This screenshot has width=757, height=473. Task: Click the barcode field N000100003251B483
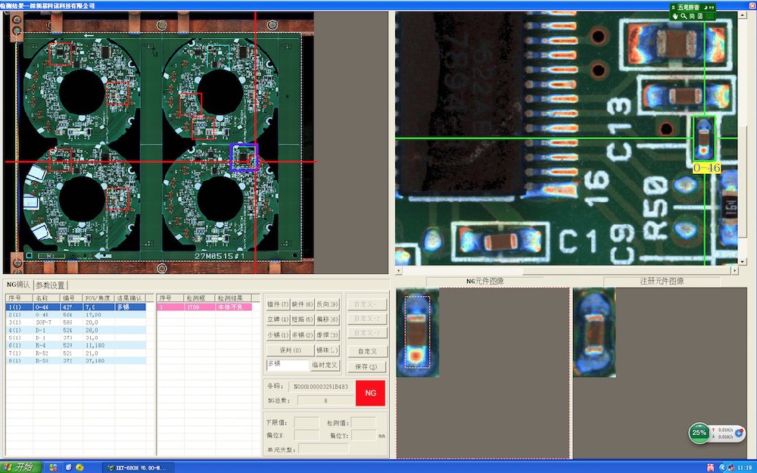(x=321, y=387)
